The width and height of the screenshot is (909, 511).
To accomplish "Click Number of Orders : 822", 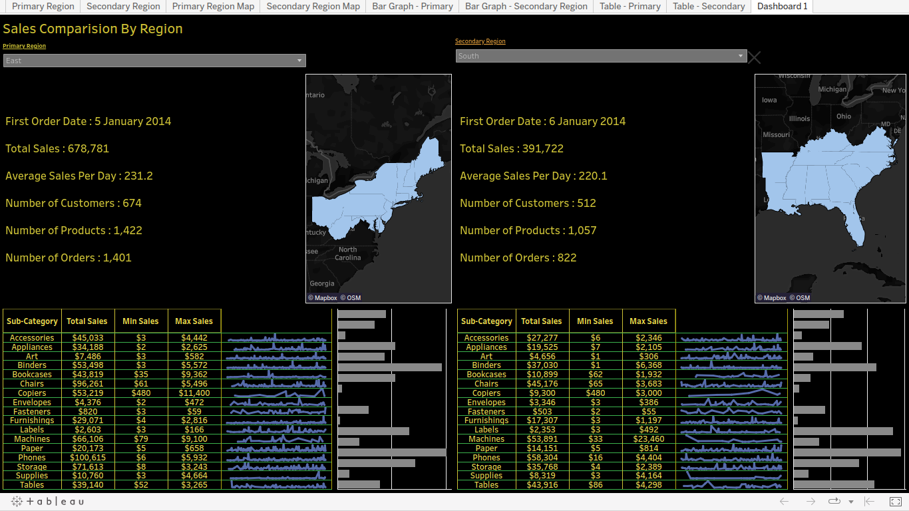I will [518, 258].
